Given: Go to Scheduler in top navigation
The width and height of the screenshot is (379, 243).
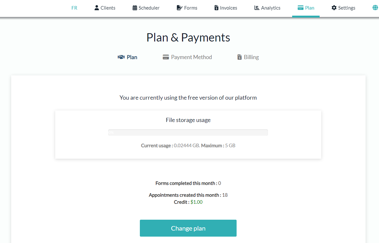Looking at the screenshot, I should [x=146, y=8].
